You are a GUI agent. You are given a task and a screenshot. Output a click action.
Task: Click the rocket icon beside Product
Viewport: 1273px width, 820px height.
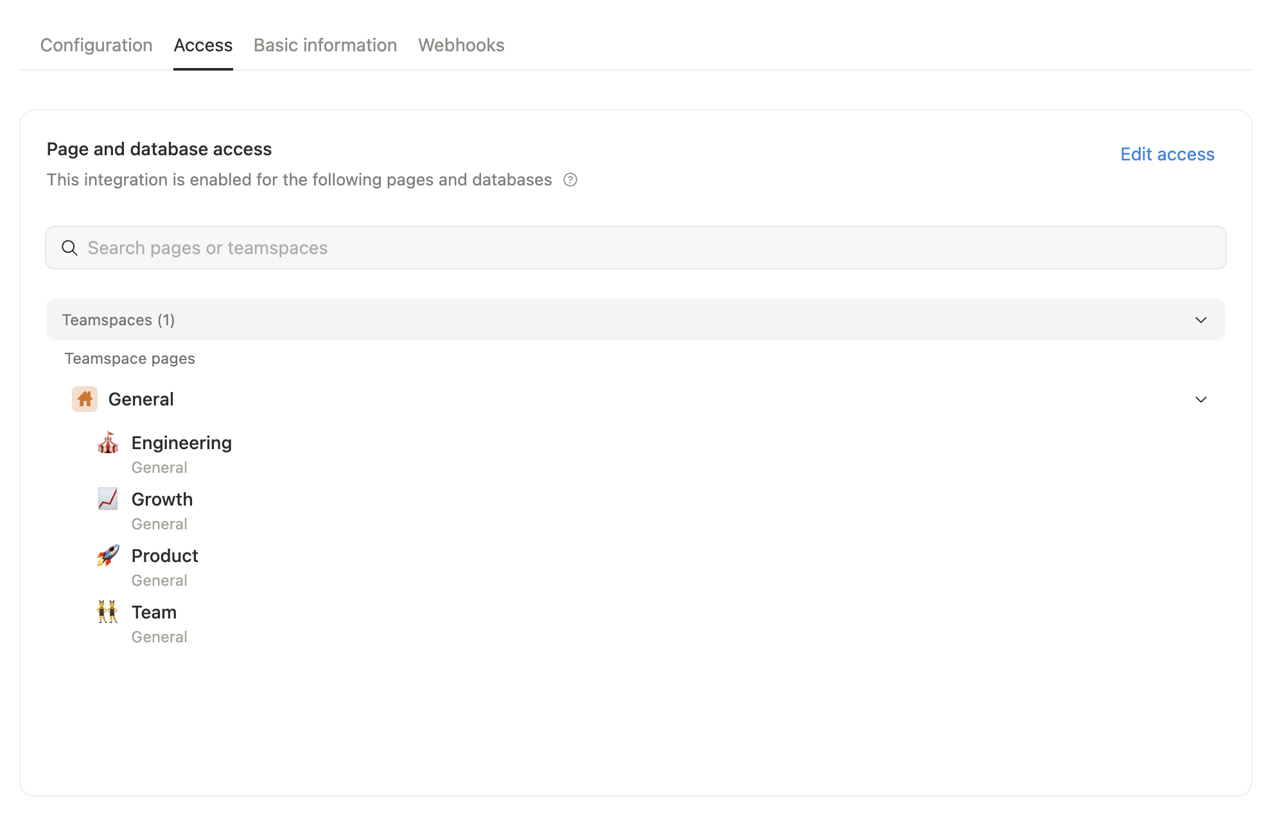click(107, 556)
